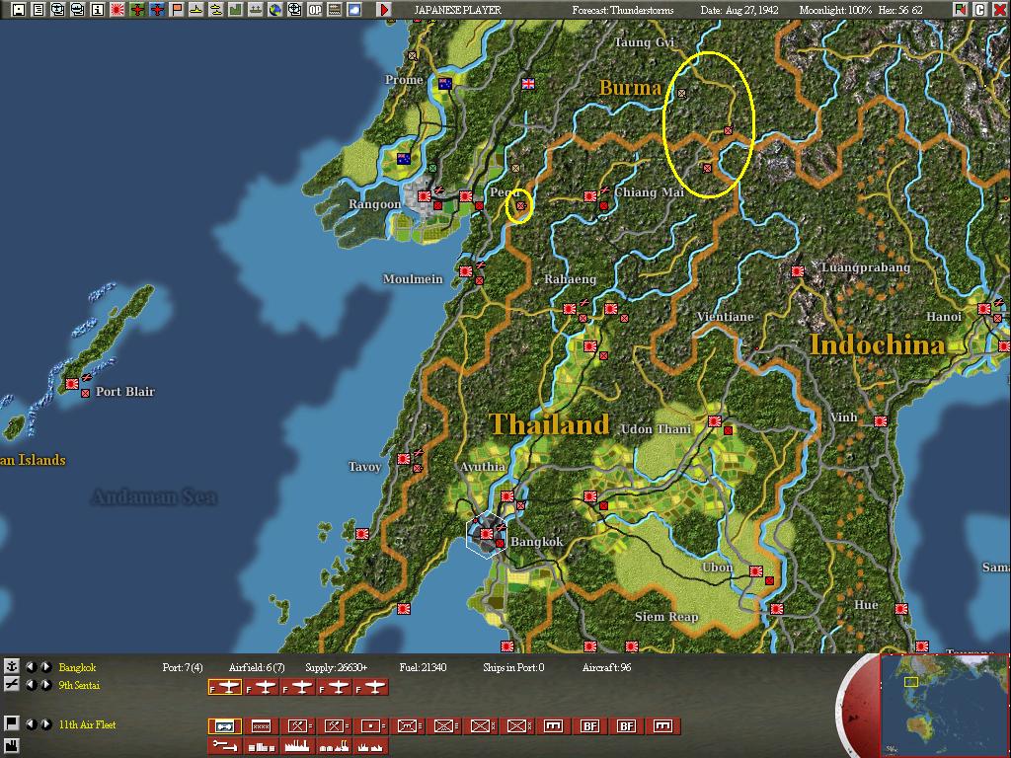Click the 'Forecast: Thunderstorms' text
This screenshot has width=1011, height=758.
(623, 10)
